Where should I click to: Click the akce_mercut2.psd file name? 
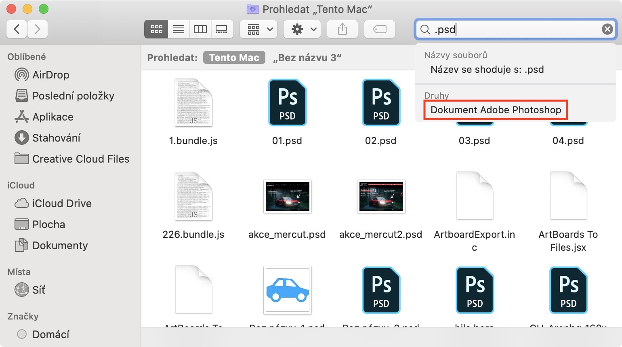click(381, 235)
